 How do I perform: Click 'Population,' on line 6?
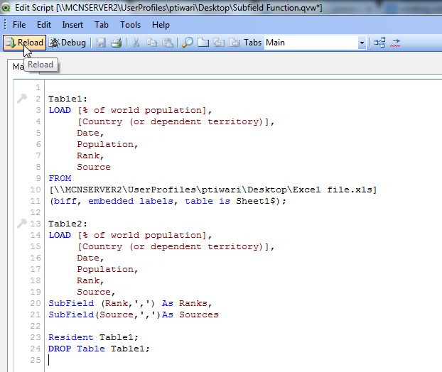(107, 144)
